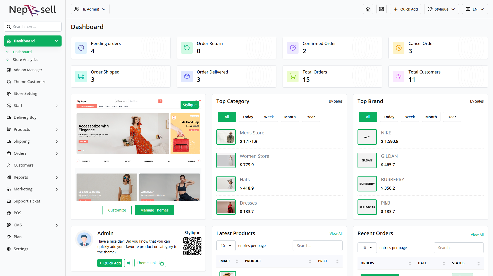Open Latest Products entries per page dropdown
493x276 pixels.
tap(226, 246)
